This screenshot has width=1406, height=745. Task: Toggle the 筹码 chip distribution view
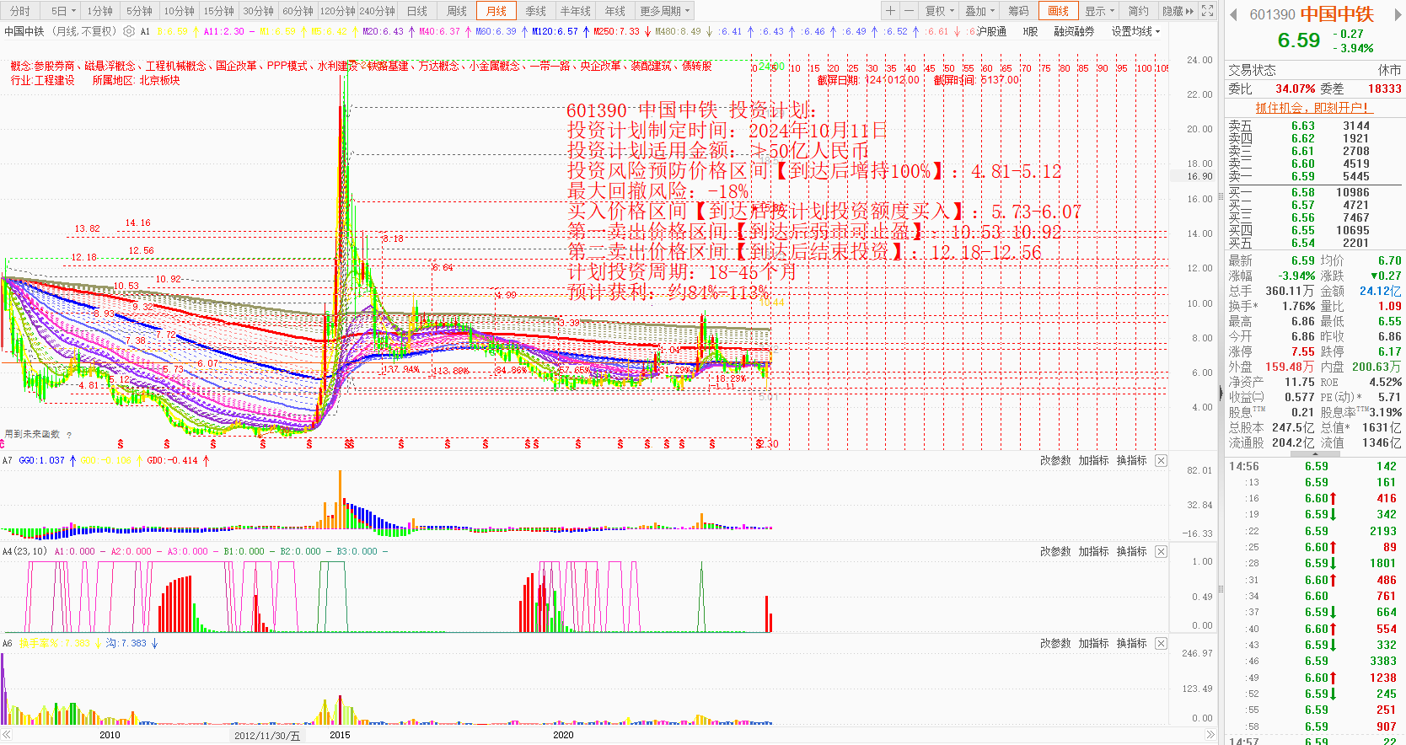coord(1018,11)
